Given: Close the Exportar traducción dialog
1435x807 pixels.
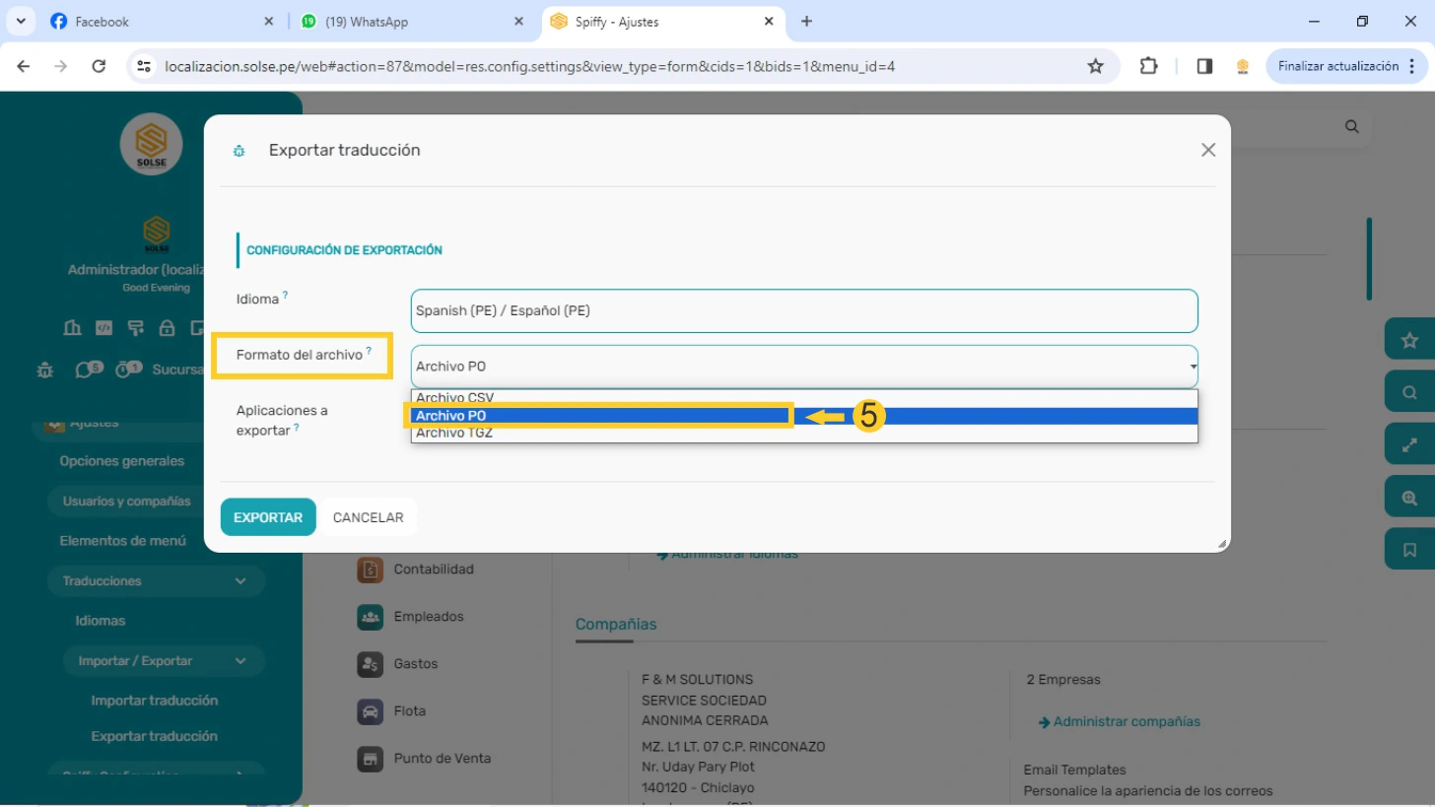Looking at the screenshot, I should 1207,150.
